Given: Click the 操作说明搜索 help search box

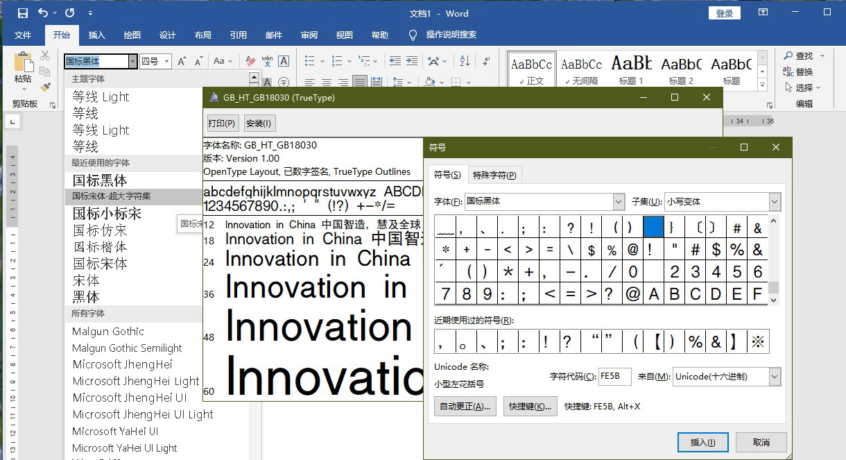Looking at the screenshot, I should pyautogui.click(x=451, y=35).
